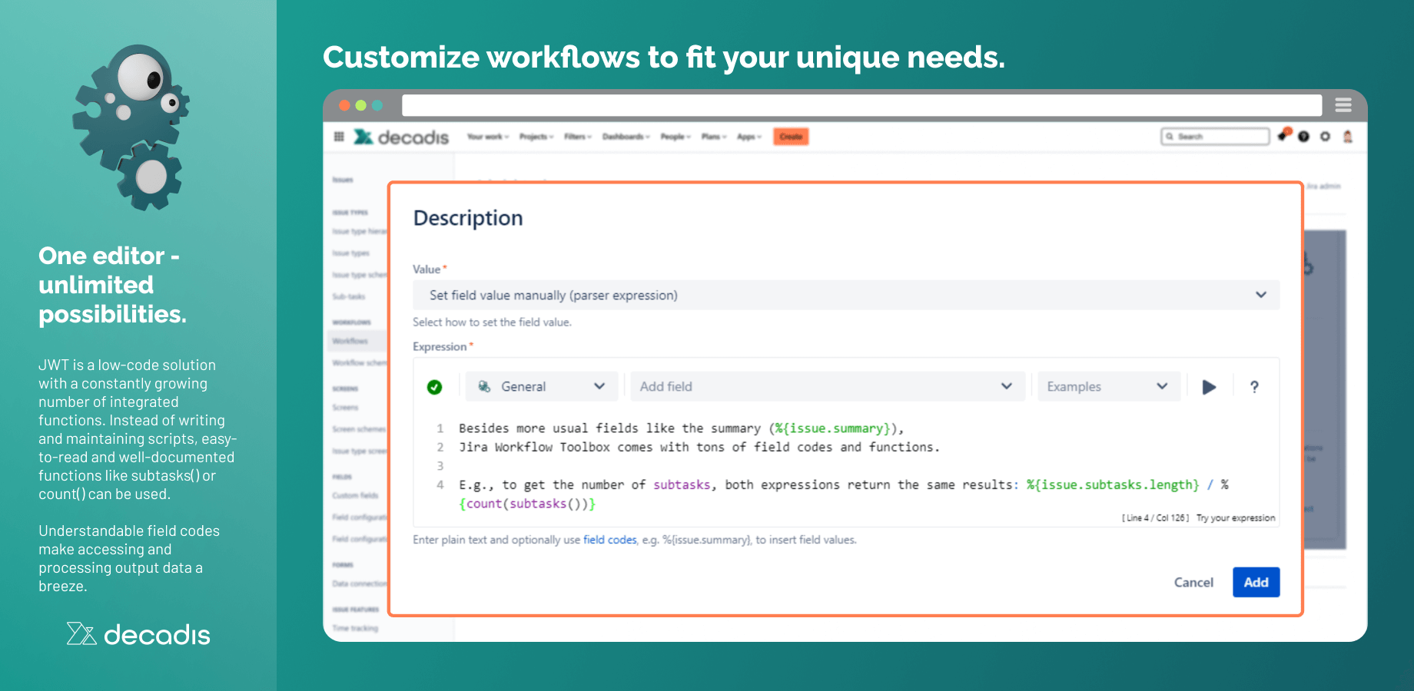Expand the Value dropdown for setting the field
This screenshot has height=691, width=1414.
(x=846, y=295)
